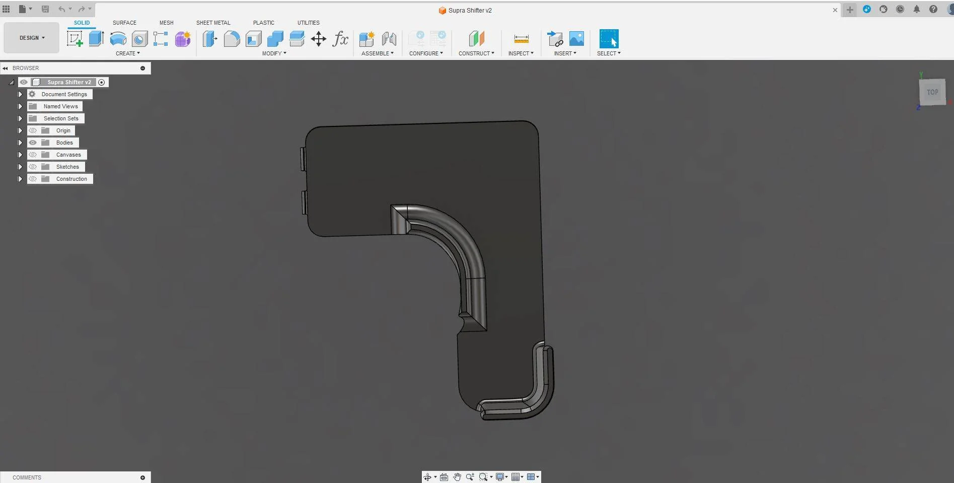Open the CONSTRUCT dropdown menu
954x483 pixels.
tap(476, 53)
